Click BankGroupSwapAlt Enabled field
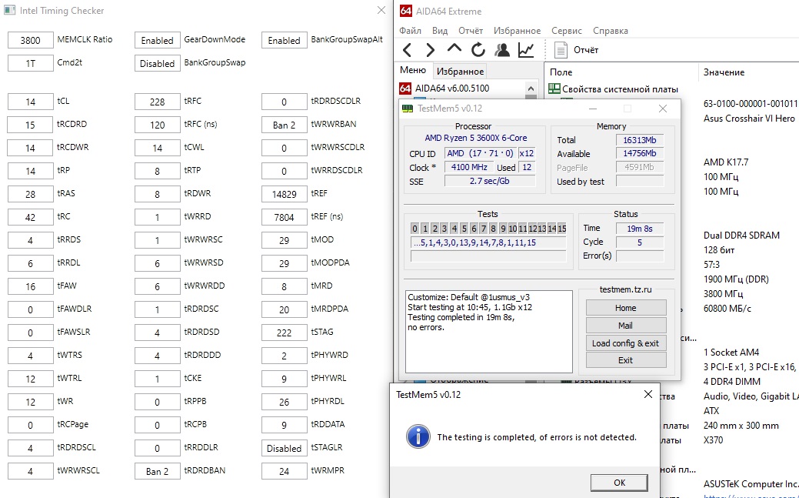The height and width of the screenshot is (498, 799). tap(285, 40)
